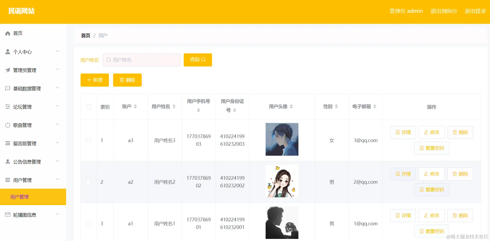Click the envelope icon beside 轮播图信息
Viewport: 490px width, 241px height.
pos(7,215)
